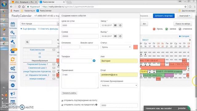
Task: Open calendar picker for Заезд date
Action: pyautogui.click(x=115, y=25)
